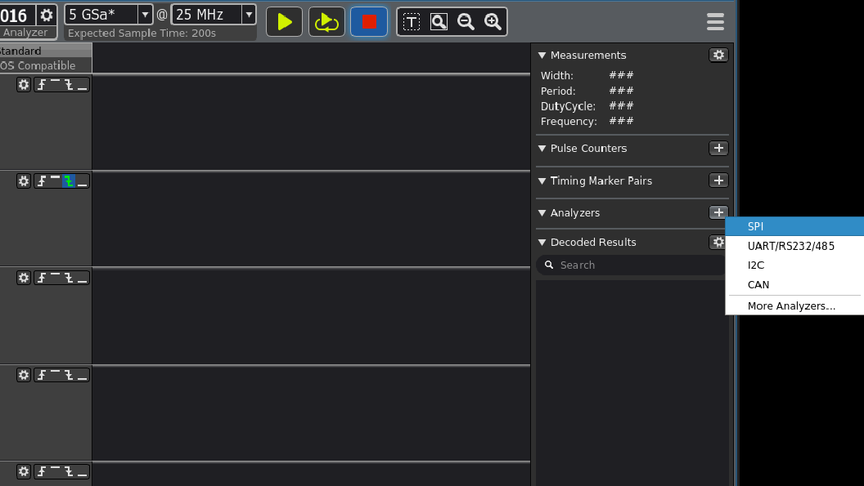Screen dimensions: 864x486
Task: Select the timing marker T tool
Action: (x=412, y=22)
